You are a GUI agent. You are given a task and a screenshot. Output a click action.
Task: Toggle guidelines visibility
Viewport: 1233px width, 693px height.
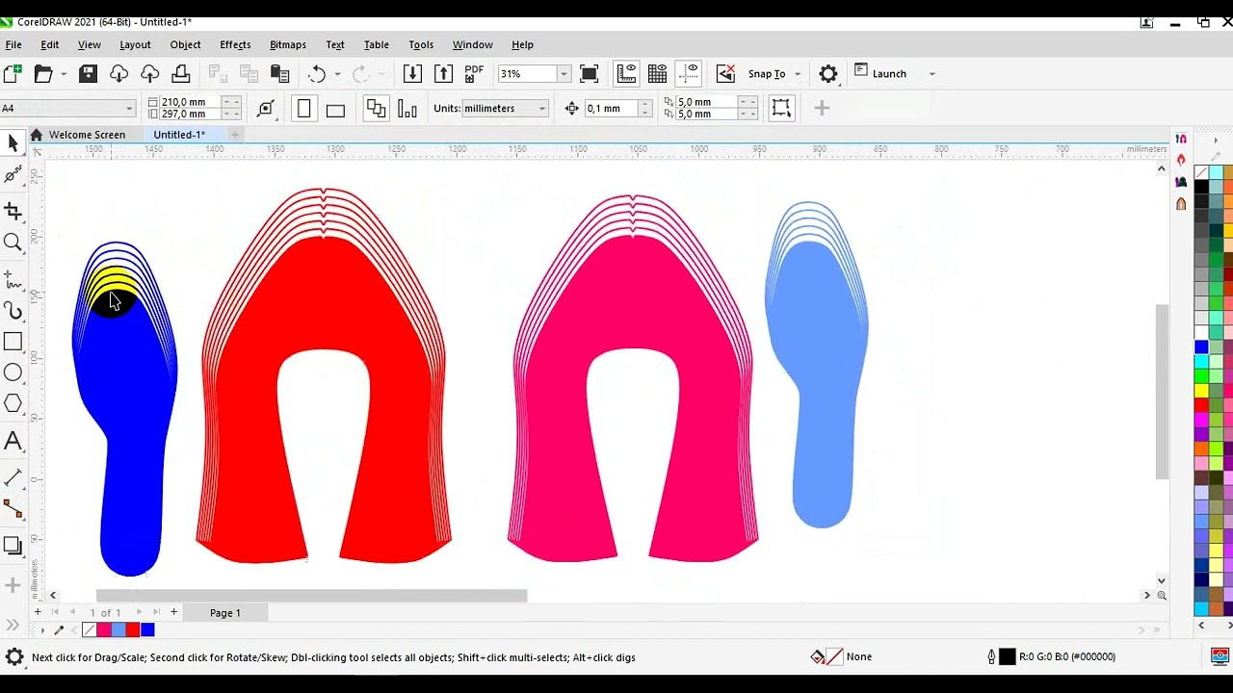click(689, 73)
